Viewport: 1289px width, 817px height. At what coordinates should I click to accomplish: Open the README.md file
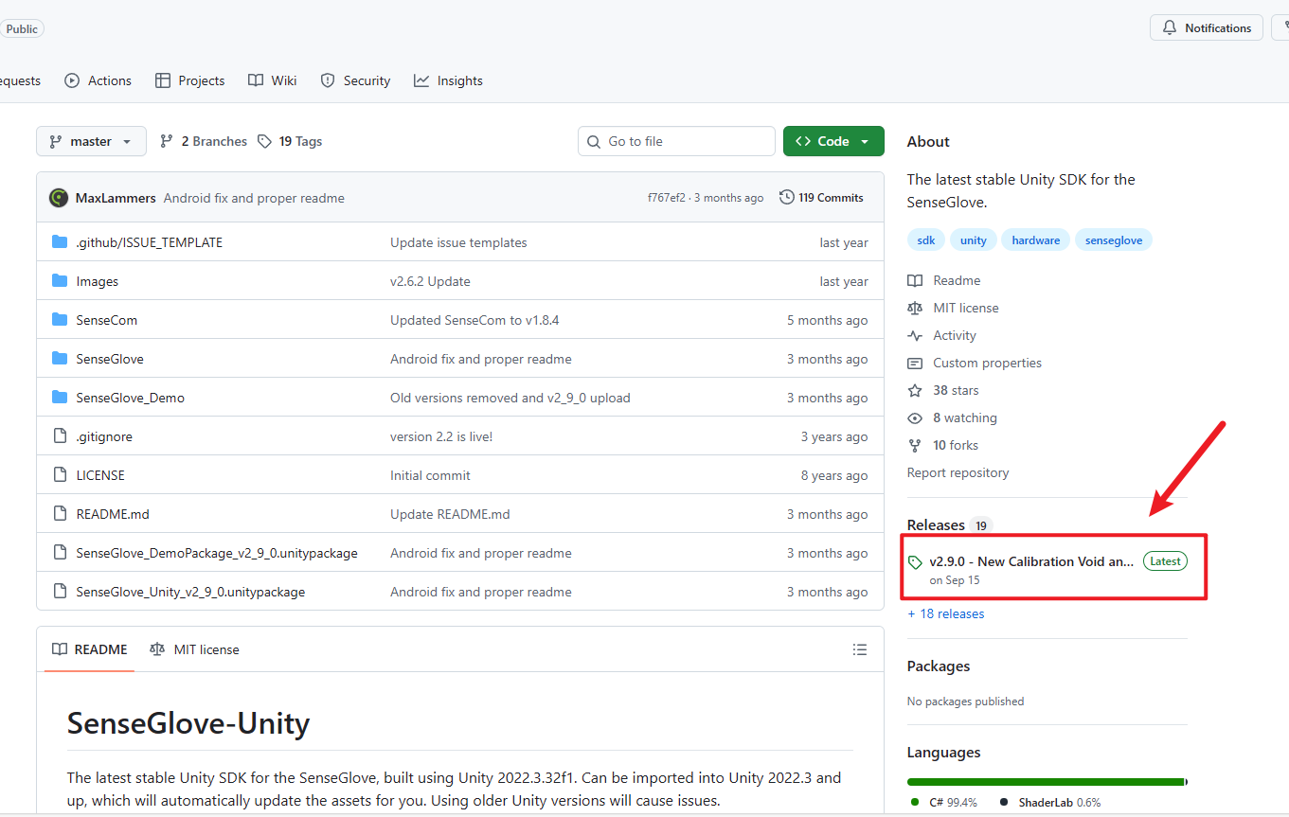(x=113, y=514)
